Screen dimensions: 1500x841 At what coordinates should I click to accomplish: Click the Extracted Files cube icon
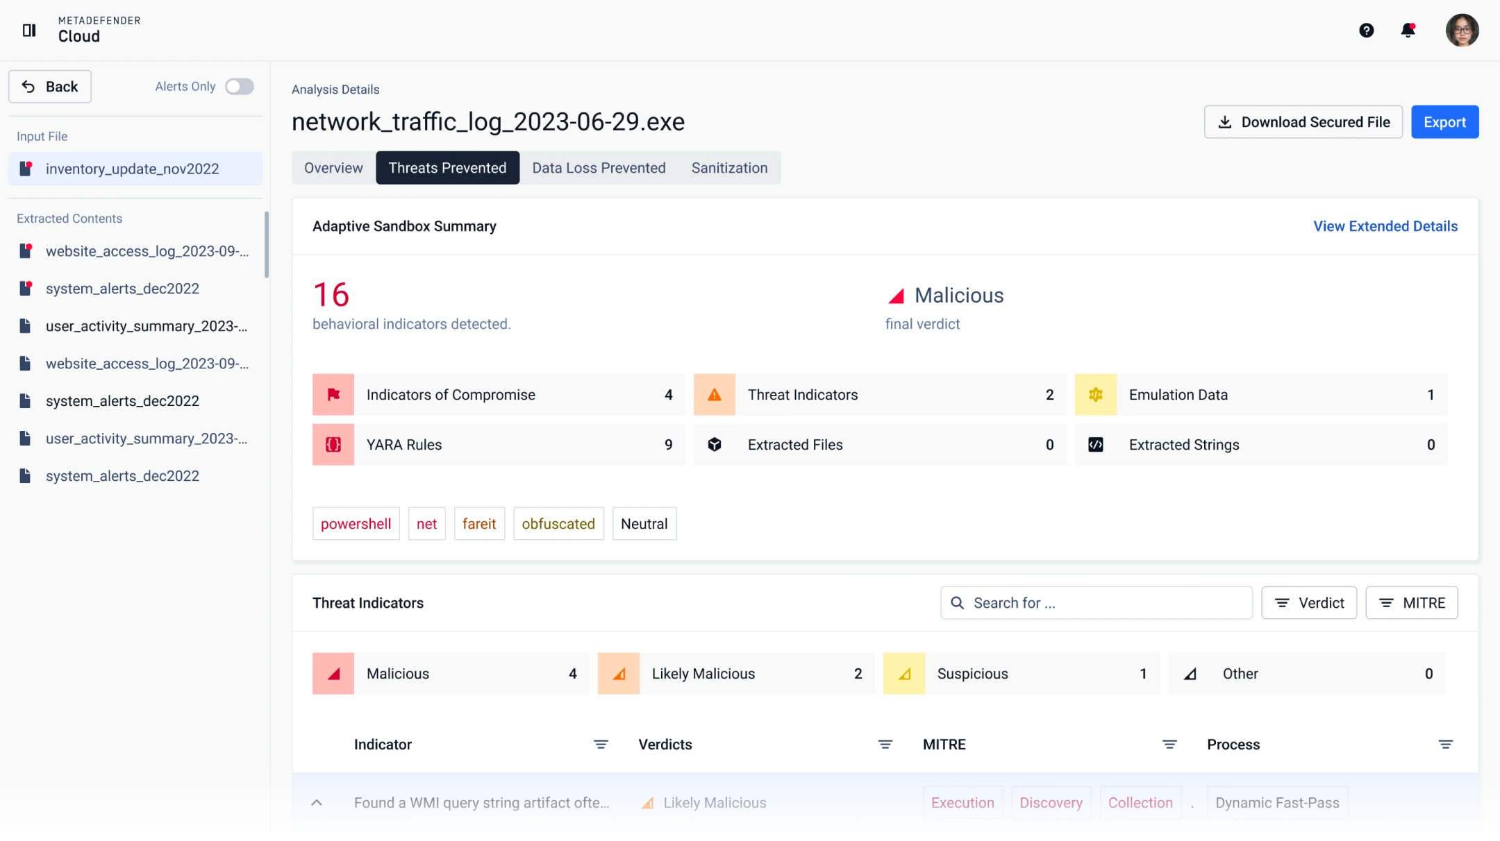tap(715, 445)
